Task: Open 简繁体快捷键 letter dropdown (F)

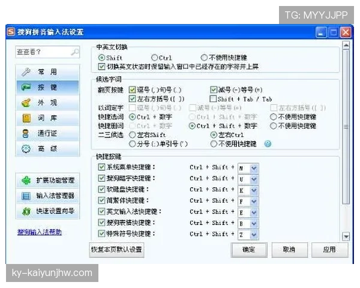Action: (x=254, y=202)
